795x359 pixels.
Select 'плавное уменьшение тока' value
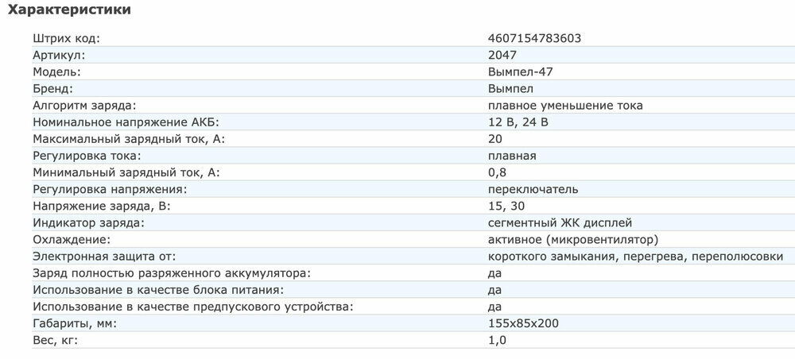(x=565, y=106)
